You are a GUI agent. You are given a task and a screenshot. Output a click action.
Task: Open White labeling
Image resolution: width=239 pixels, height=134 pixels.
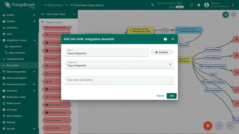[x=19, y=116]
